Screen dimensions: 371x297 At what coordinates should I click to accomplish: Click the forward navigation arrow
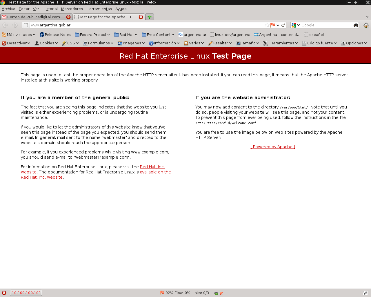(15, 25)
